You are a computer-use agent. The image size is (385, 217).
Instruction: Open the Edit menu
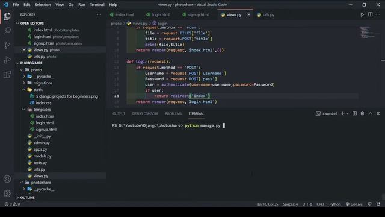tap(26, 5)
